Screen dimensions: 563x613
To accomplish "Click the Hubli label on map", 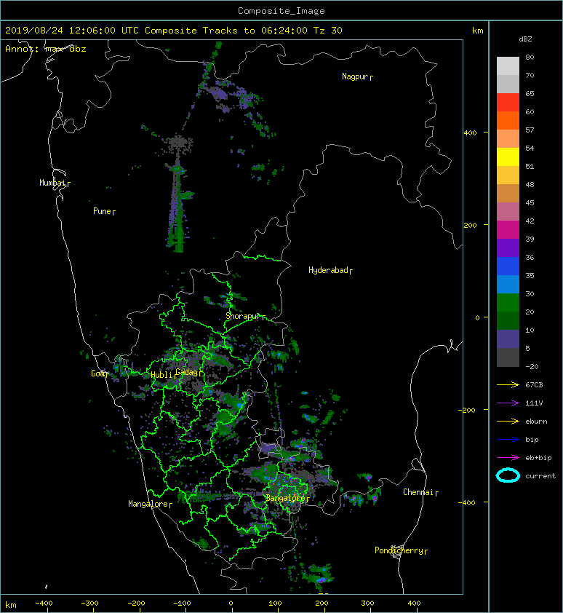I will [x=161, y=375].
